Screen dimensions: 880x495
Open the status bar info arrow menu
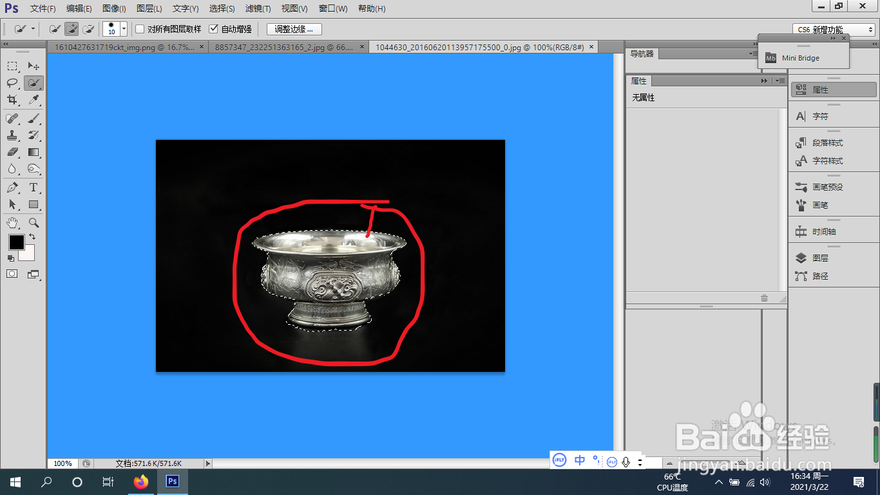click(207, 463)
